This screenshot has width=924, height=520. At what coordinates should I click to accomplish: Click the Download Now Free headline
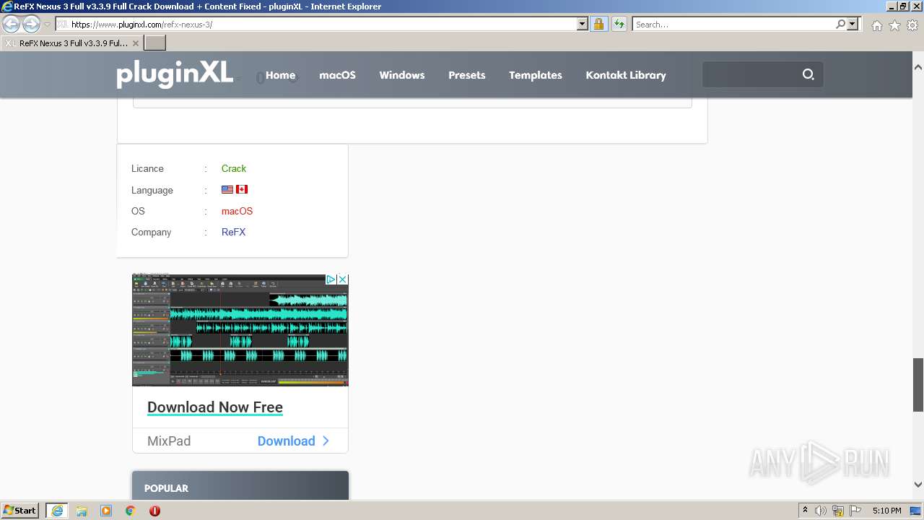(x=215, y=407)
